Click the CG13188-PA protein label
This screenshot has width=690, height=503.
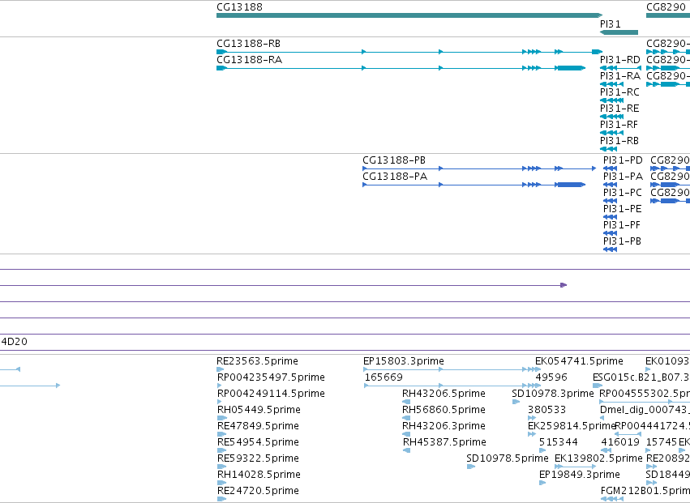[395, 177]
